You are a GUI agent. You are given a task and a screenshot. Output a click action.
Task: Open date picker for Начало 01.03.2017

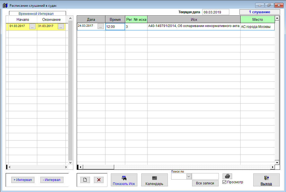coord(32,26)
